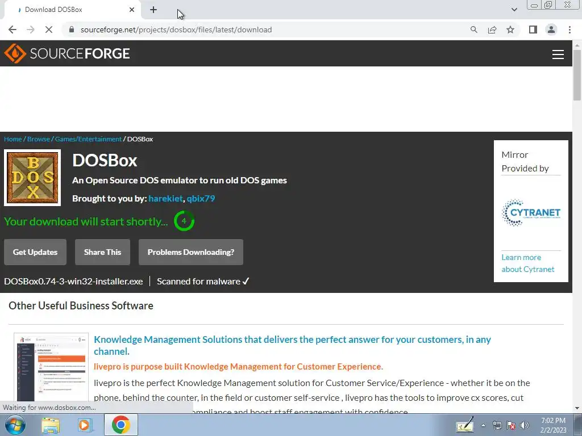The height and width of the screenshot is (436, 582).
Task: Click the green download countdown circle
Action: [x=184, y=221]
